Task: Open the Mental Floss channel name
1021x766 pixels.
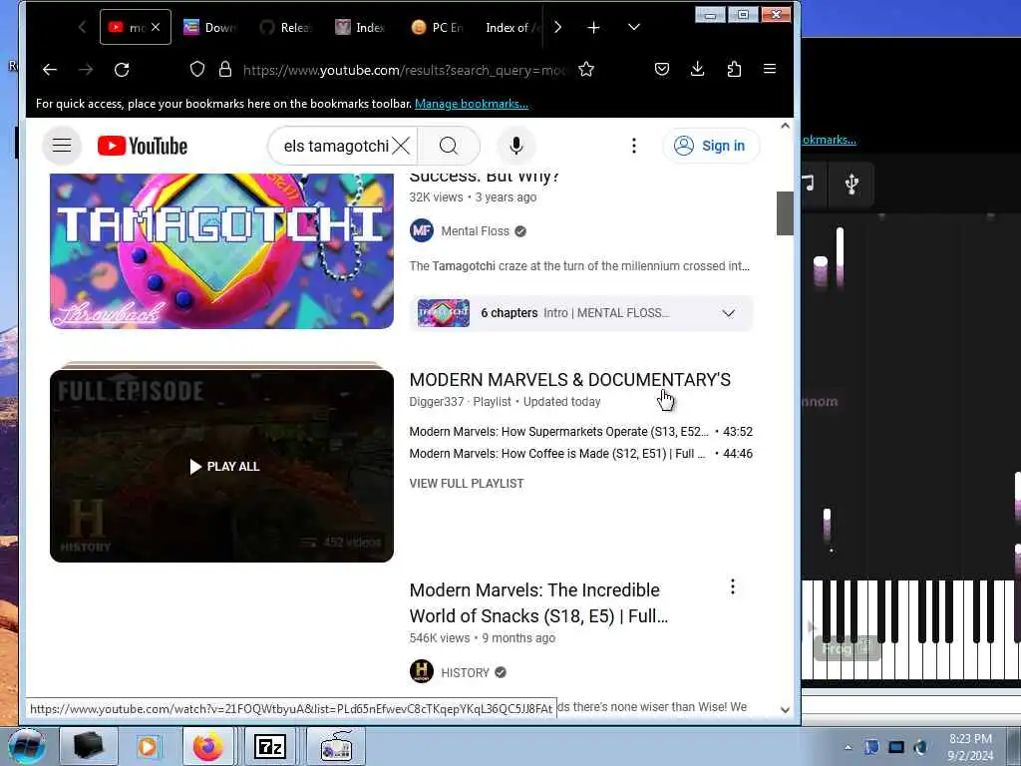Action: point(476,231)
